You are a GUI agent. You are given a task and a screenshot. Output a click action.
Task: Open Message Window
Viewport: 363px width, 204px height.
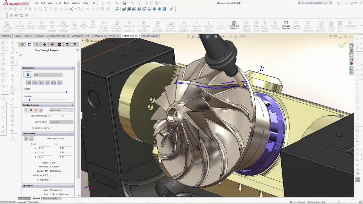click(286, 25)
